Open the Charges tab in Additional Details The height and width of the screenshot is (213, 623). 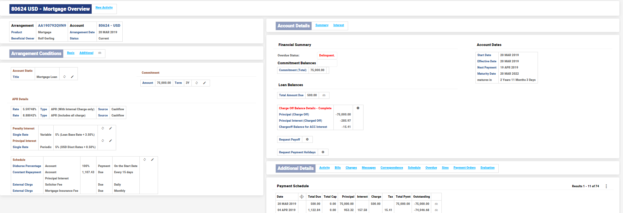coord(351,168)
